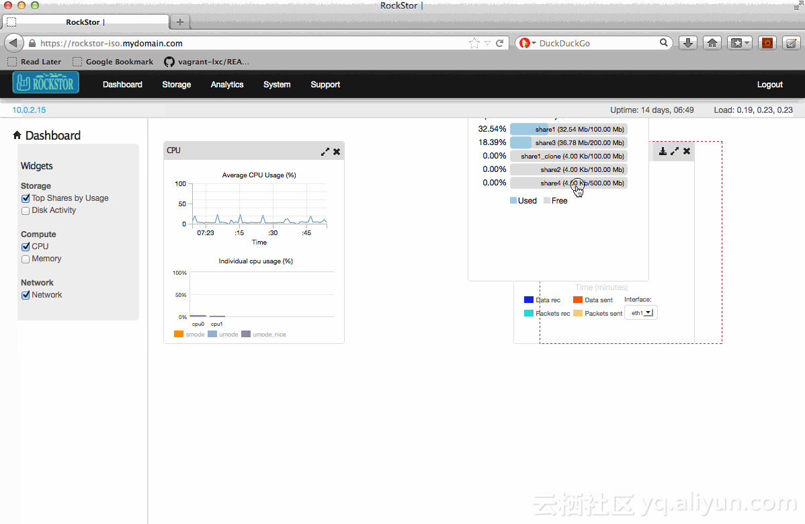805x524 pixels.
Task: Click the CPU widget title bar
Action: 253,151
